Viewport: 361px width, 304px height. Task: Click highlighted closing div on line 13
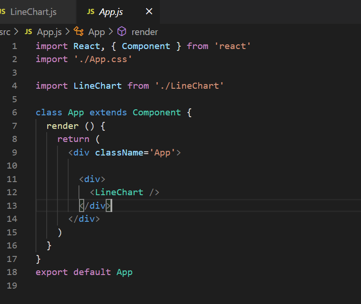point(95,206)
